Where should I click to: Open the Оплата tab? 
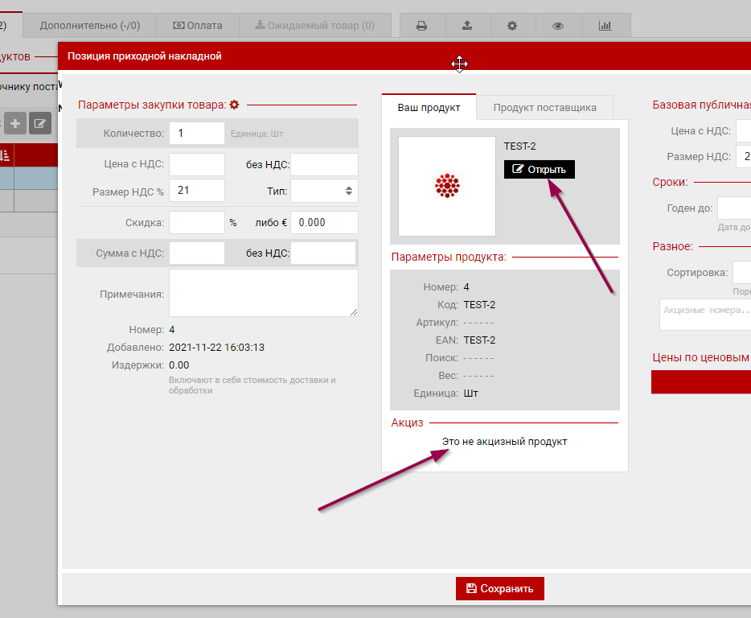(x=198, y=26)
